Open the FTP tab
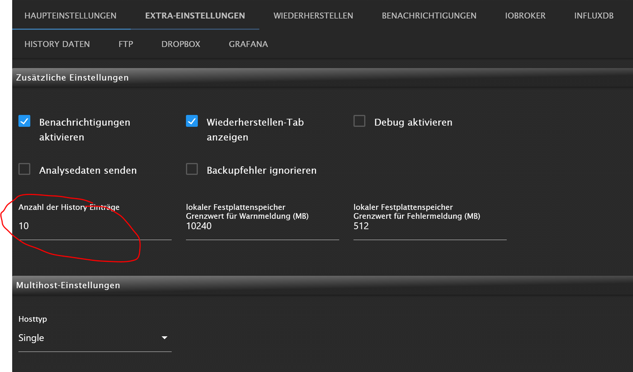633x372 pixels. click(x=126, y=44)
